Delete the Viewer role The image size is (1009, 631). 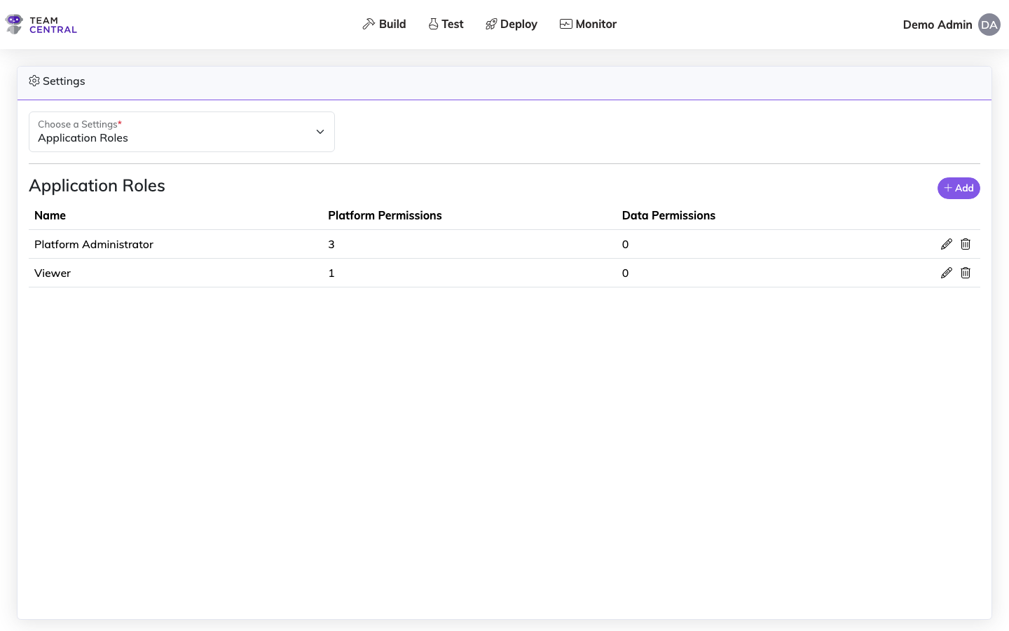pyautogui.click(x=966, y=272)
